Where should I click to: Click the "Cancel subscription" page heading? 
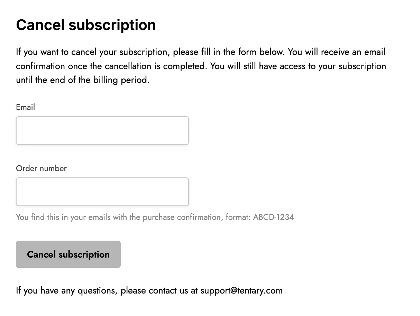(x=86, y=25)
